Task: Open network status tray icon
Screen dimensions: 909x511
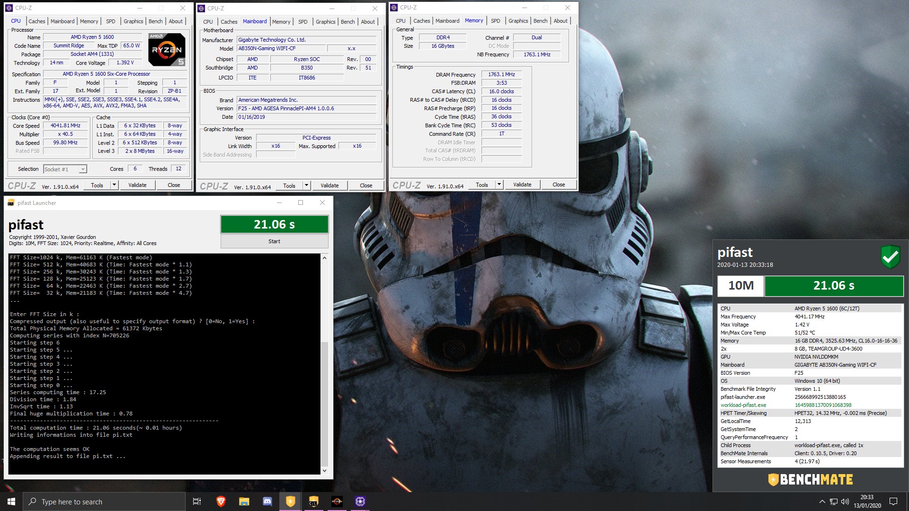Action: click(833, 502)
